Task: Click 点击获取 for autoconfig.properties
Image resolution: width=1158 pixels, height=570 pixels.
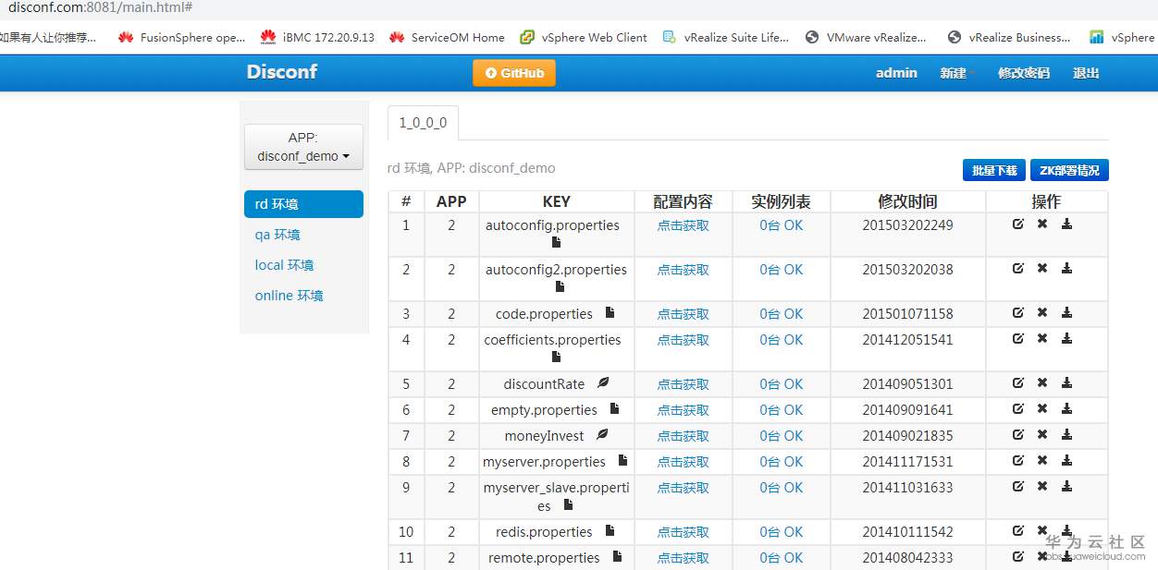Action: tap(684, 224)
